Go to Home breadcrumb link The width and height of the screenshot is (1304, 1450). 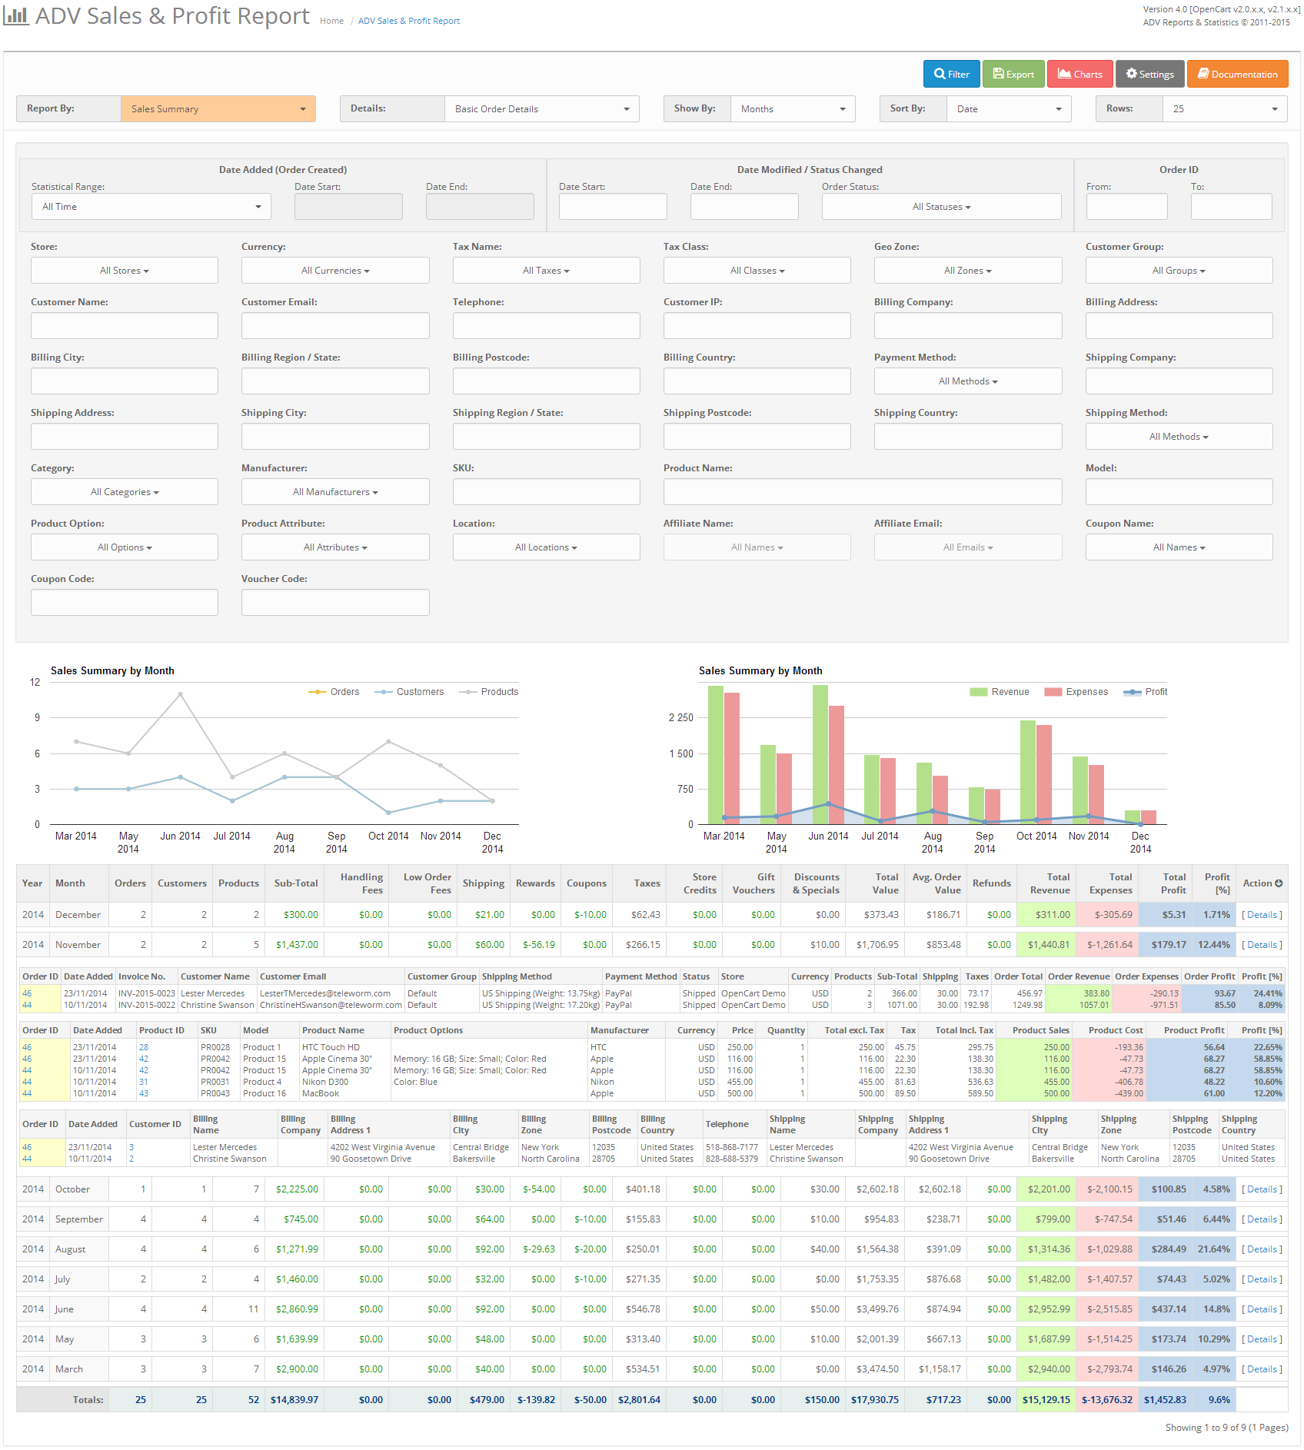[x=331, y=21]
